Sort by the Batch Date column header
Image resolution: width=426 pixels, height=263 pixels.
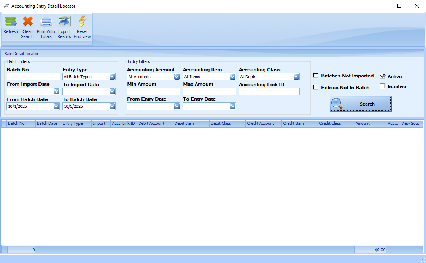click(x=48, y=123)
